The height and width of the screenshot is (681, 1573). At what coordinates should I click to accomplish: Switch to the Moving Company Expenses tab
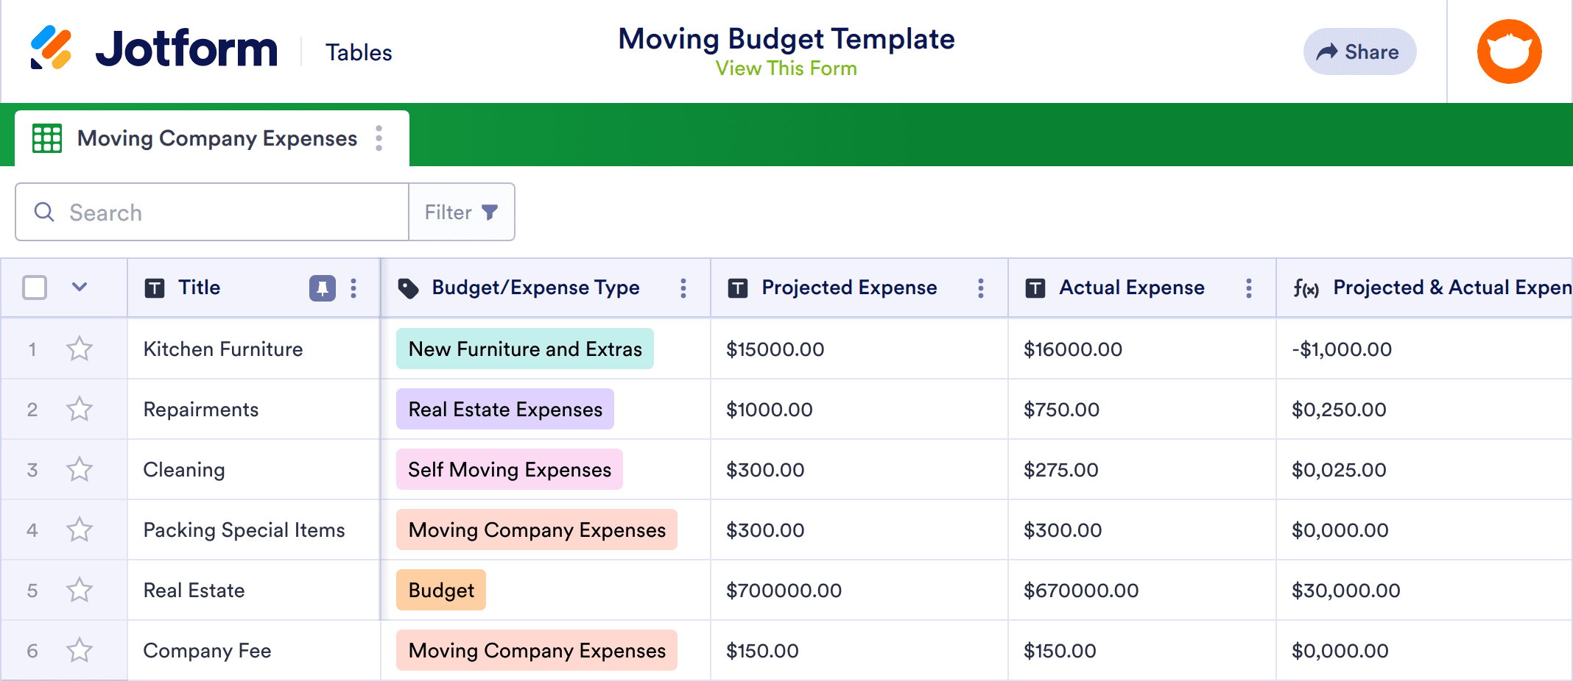tap(217, 138)
